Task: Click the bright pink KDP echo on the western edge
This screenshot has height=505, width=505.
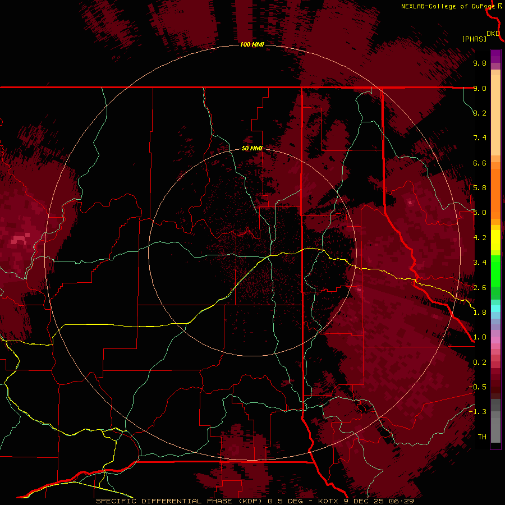Action: (x=20, y=240)
